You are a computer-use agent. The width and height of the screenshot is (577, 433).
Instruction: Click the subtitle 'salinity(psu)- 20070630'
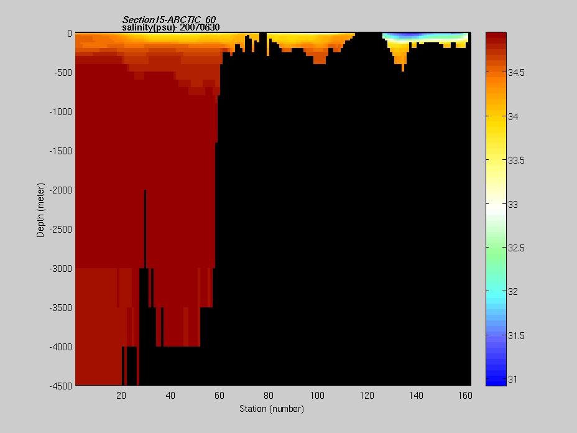171,27
